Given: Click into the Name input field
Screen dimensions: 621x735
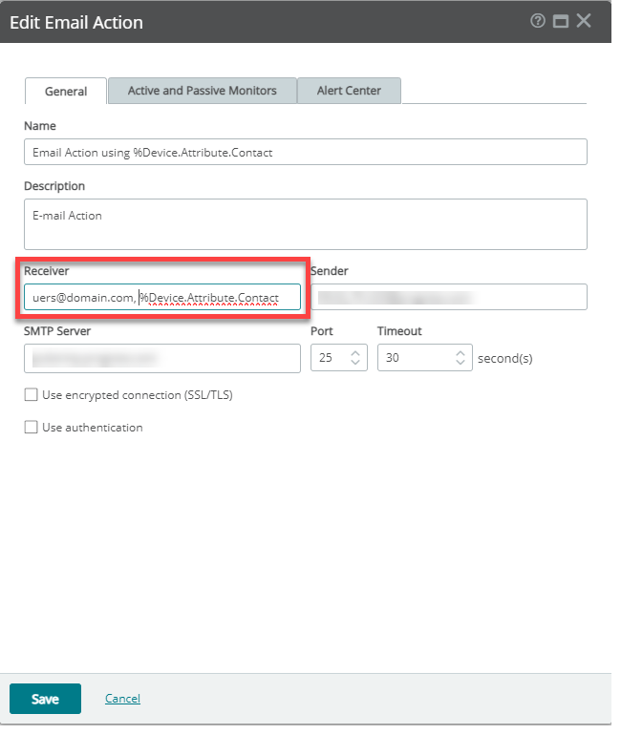Looking at the screenshot, I should coord(306,152).
